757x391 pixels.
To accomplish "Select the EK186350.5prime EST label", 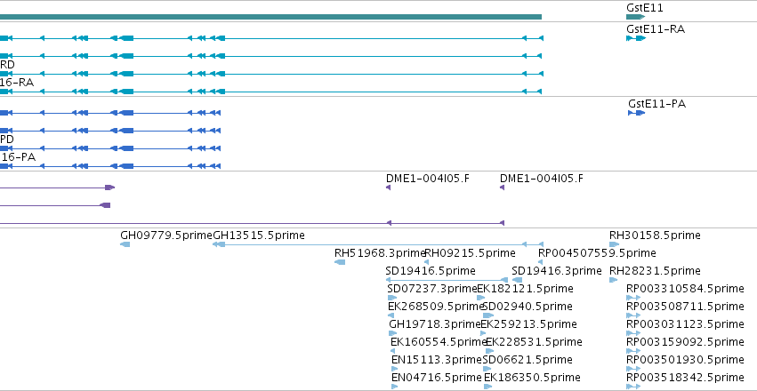I will [x=532, y=377].
